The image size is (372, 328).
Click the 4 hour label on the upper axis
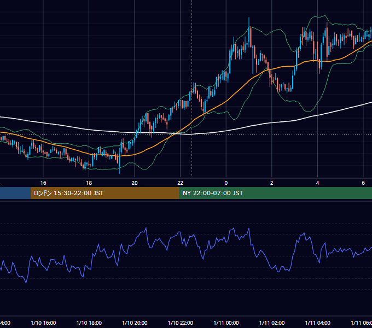click(317, 183)
